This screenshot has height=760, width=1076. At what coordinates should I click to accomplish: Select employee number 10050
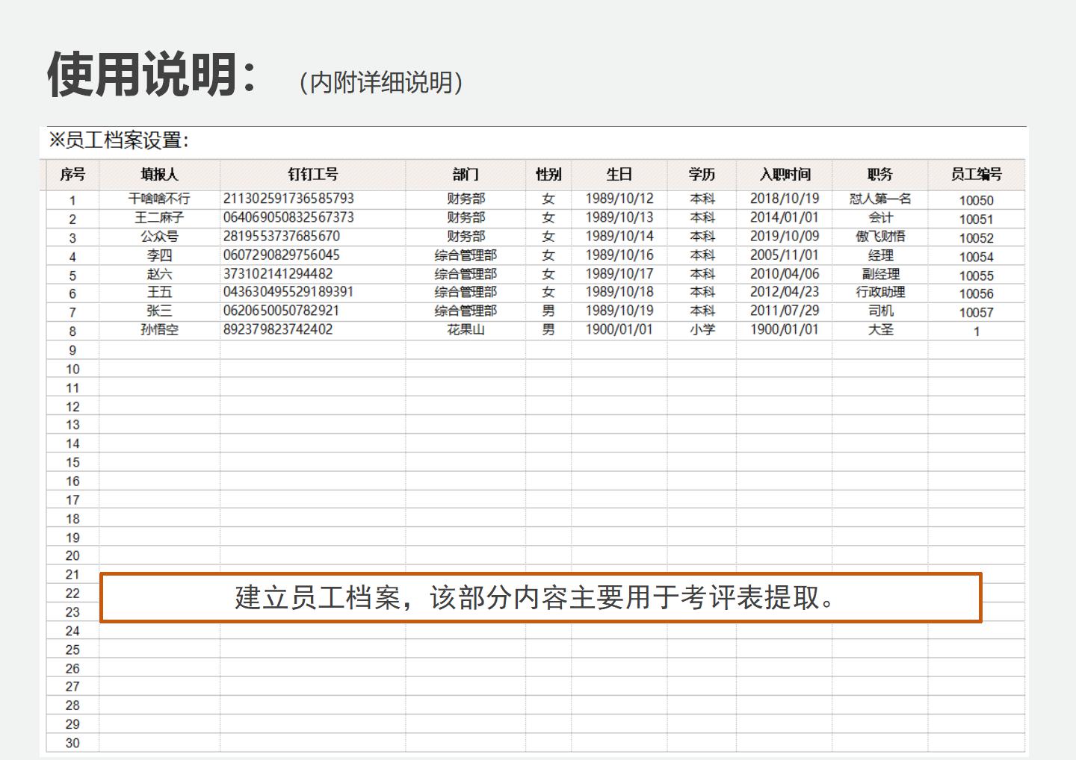pyautogui.click(x=977, y=201)
